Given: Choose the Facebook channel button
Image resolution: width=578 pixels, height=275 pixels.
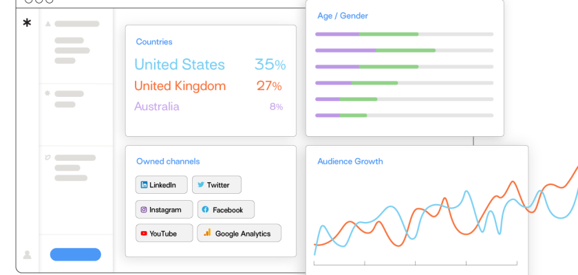Looking at the screenshot, I should (225, 210).
